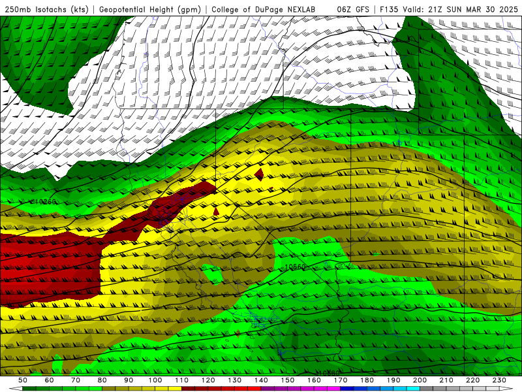This screenshot has height=392, width=522.
Task: Click the 60 value on the color scale
Action: [49, 380]
